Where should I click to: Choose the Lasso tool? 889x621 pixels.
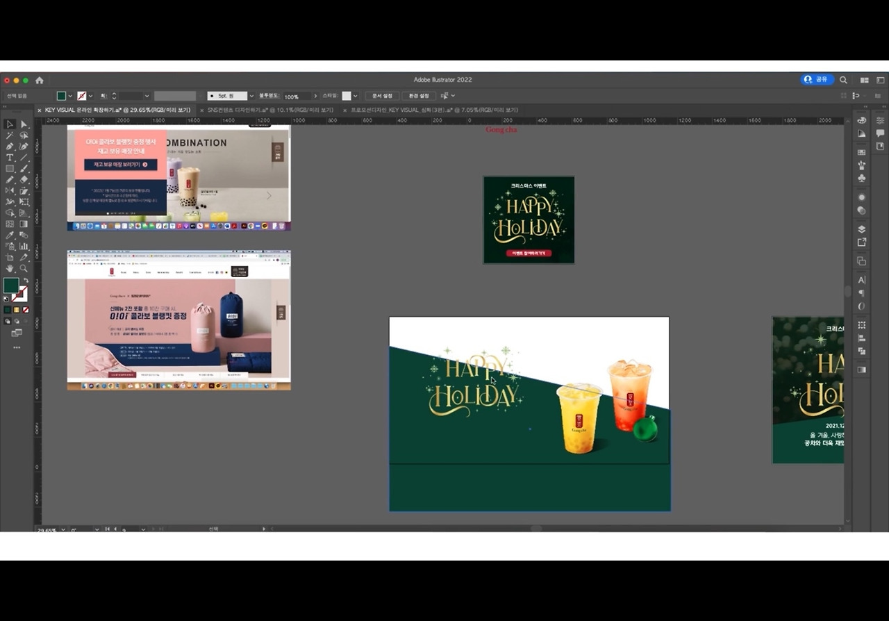24,135
